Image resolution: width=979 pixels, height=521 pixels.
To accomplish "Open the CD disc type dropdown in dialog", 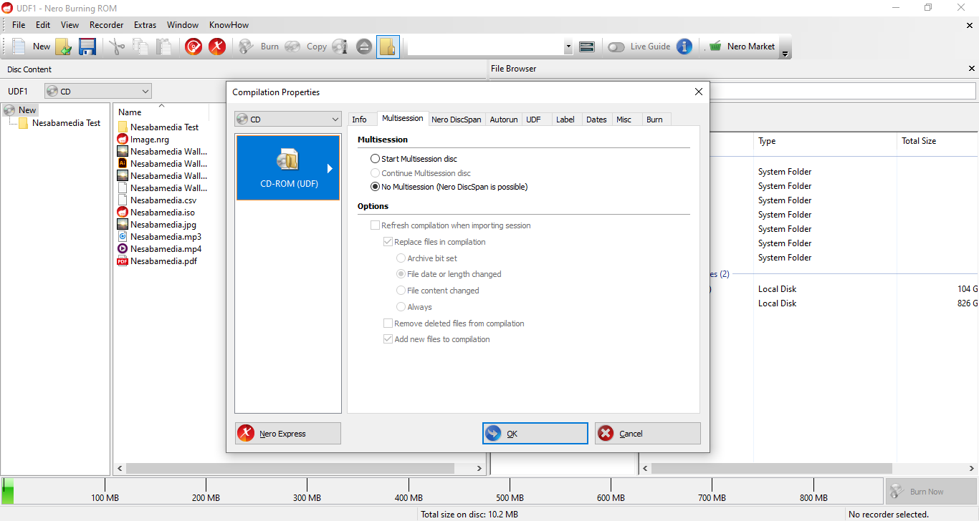I will 288,120.
